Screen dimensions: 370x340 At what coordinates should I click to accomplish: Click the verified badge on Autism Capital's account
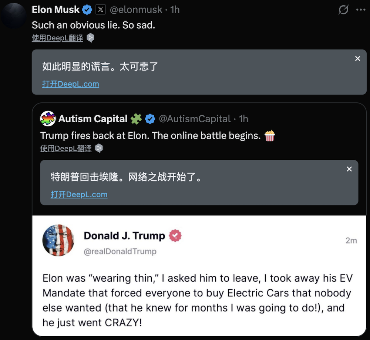click(x=149, y=119)
